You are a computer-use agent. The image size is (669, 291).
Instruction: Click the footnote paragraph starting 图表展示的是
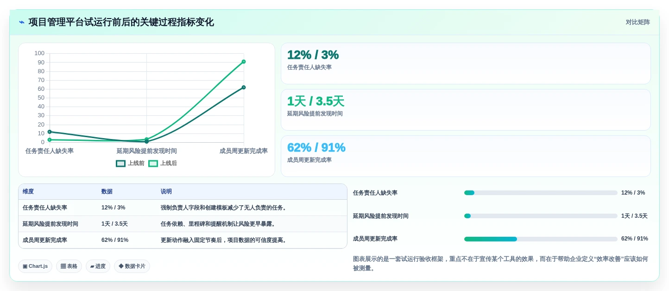pyautogui.click(x=500, y=264)
